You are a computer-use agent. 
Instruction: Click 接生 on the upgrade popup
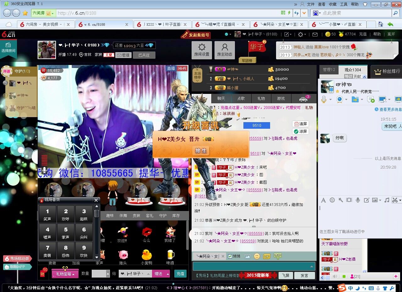(201, 151)
